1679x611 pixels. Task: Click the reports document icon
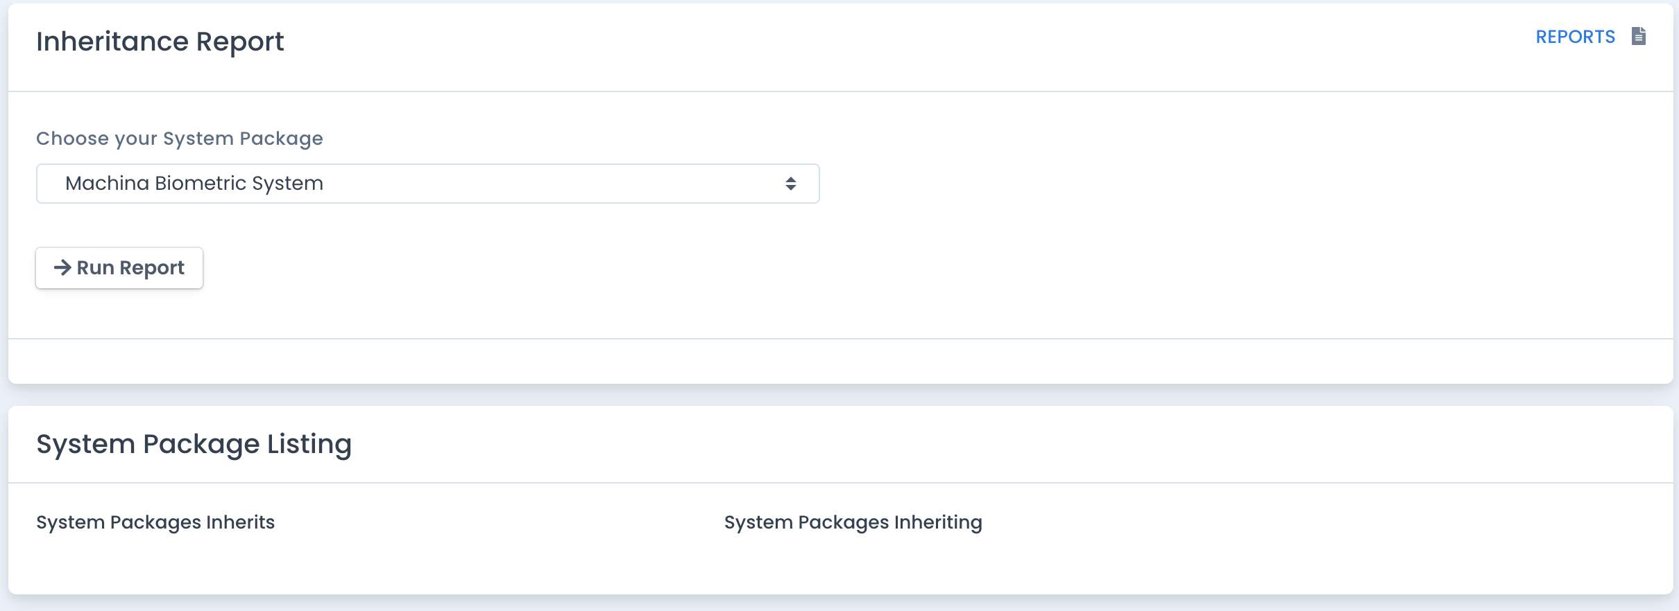[x=1639, y=36]
